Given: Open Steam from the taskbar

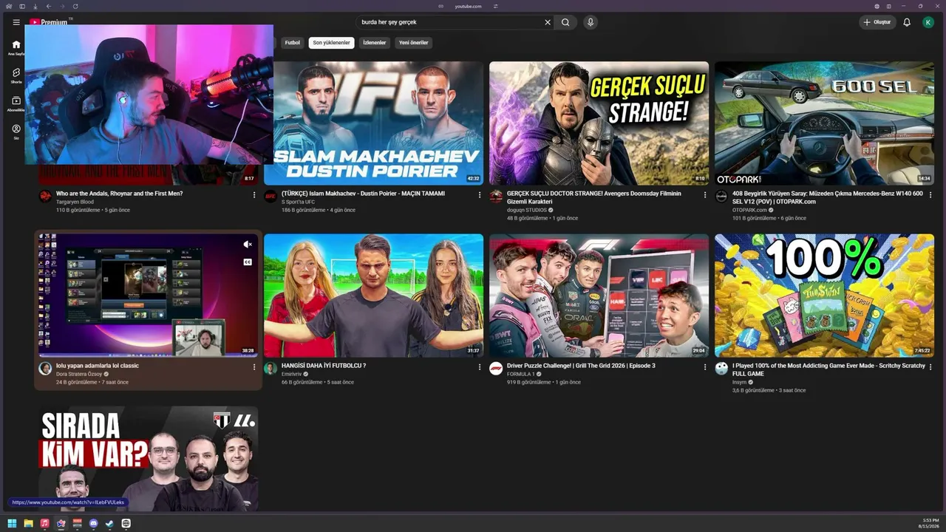Looking at the screenshot, I should click(x=109, y=523).
